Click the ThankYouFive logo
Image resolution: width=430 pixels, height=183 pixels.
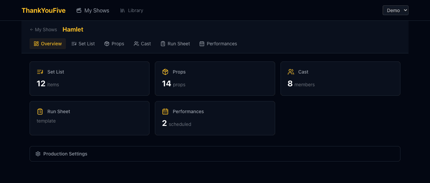[44, 10]
